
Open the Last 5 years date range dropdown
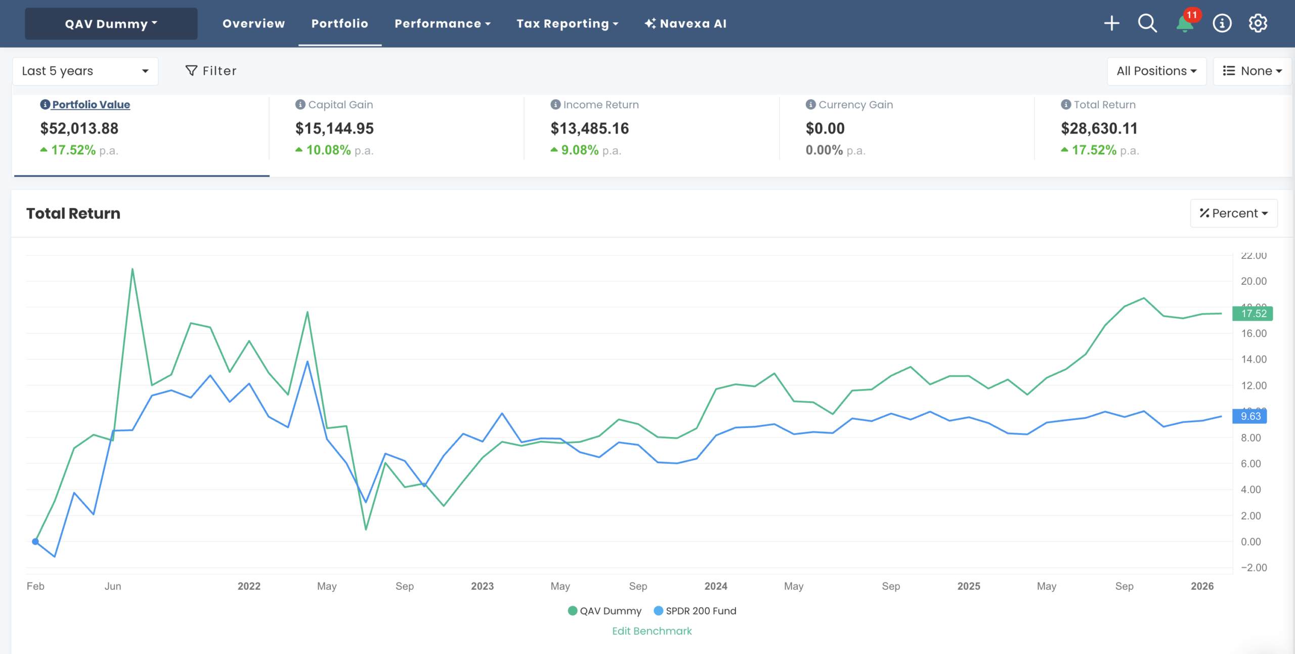click(85, 71)
